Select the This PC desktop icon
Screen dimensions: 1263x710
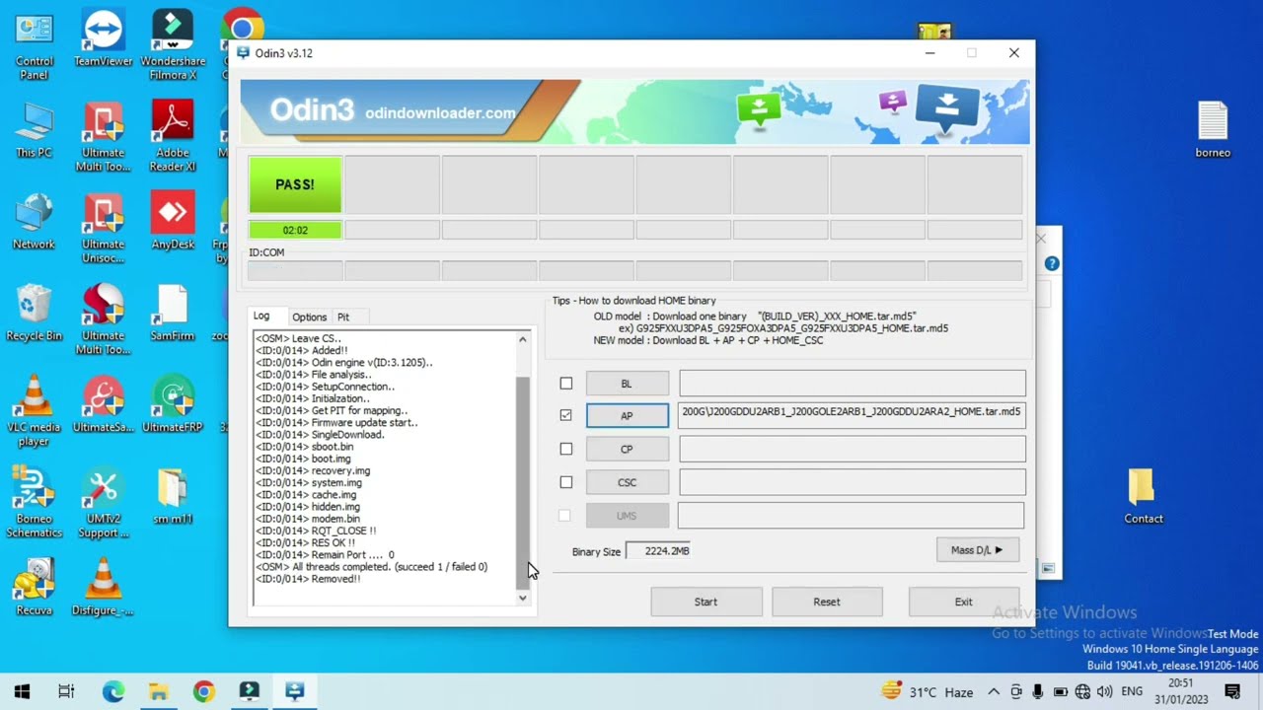pos(34,130)
